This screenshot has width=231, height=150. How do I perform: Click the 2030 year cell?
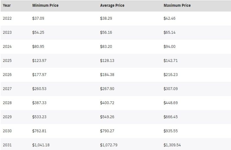(x=7, y=131)
